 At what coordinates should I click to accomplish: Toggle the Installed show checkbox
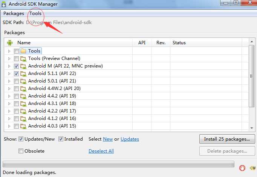[61, 139]
